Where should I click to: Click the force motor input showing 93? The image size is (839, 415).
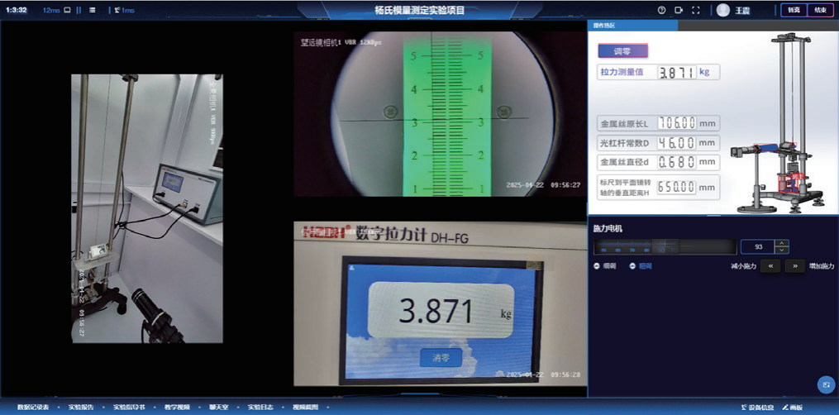pos(758,246)
